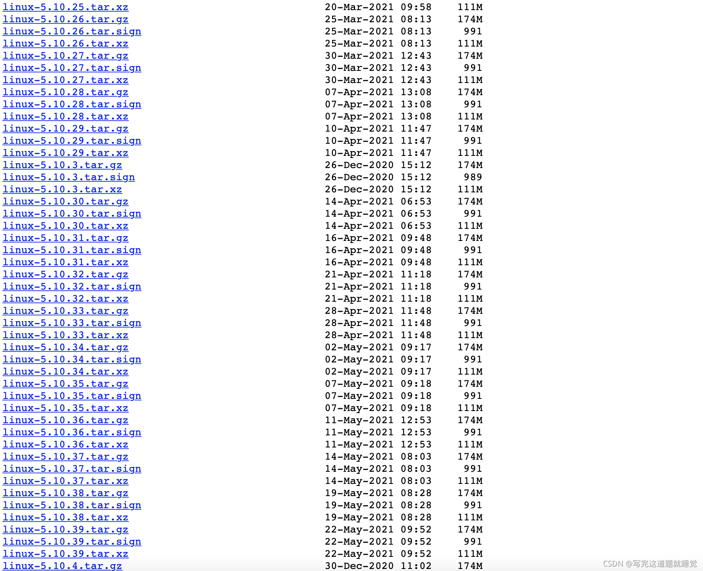Download linux-5.10.30.tar.xz
The width and height of the screenshot is (703, 571).
point(66,226)
